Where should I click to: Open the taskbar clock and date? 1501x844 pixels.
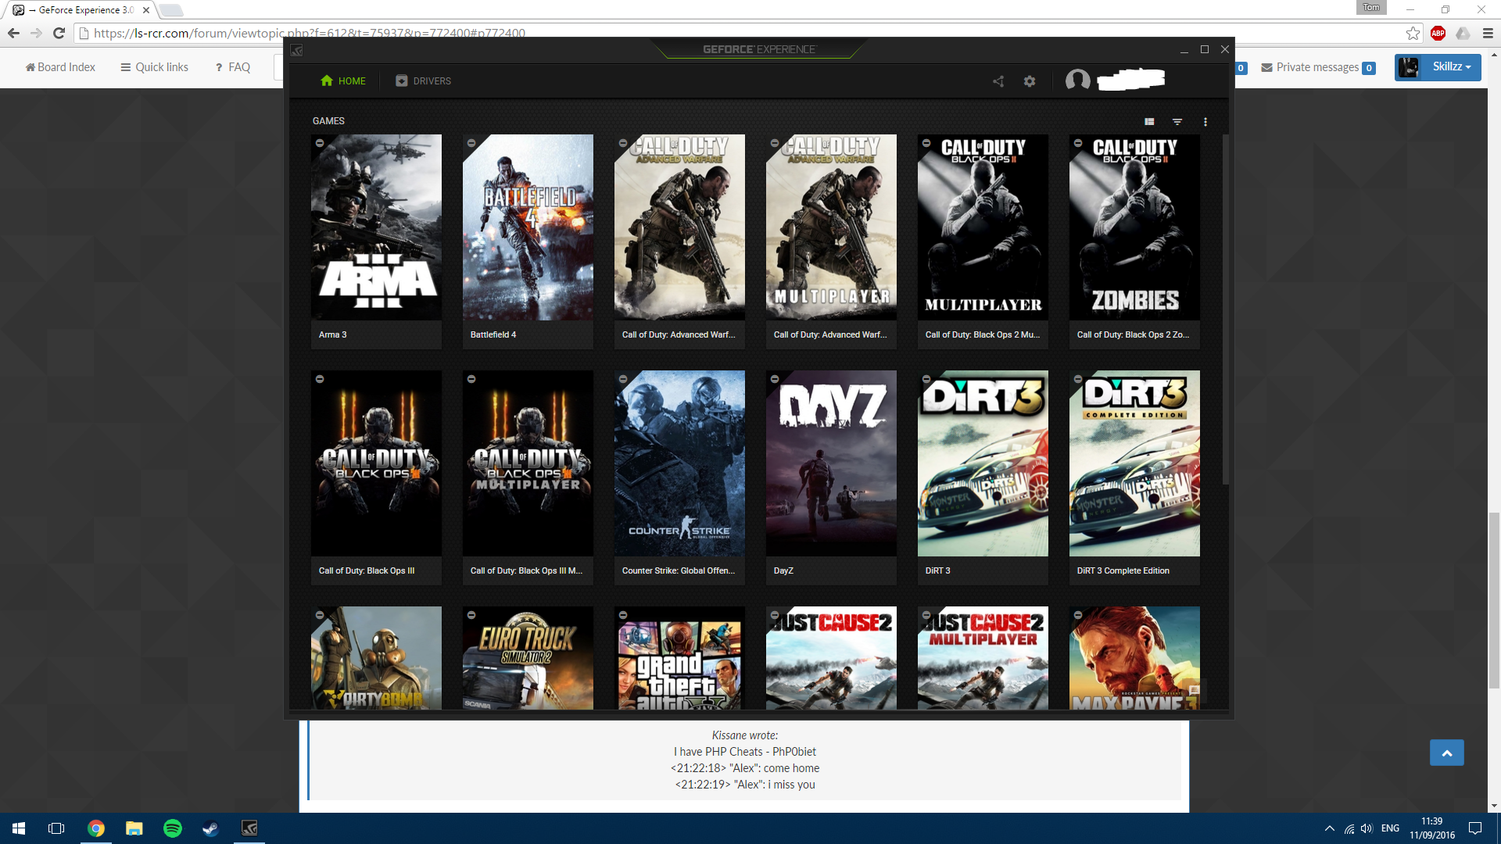click(1432, 828)
